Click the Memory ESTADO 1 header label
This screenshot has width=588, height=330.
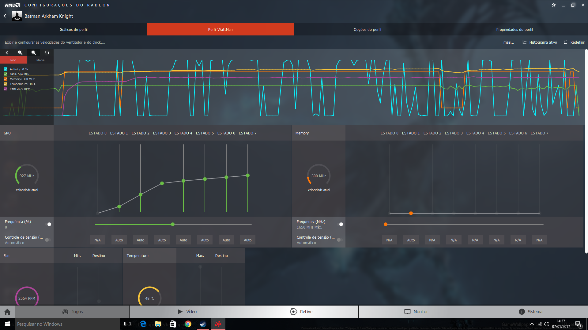(411, 133)
